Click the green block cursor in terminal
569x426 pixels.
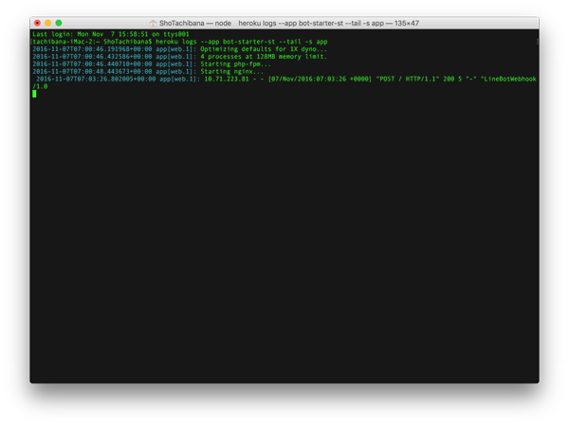[x=34, y=94]
